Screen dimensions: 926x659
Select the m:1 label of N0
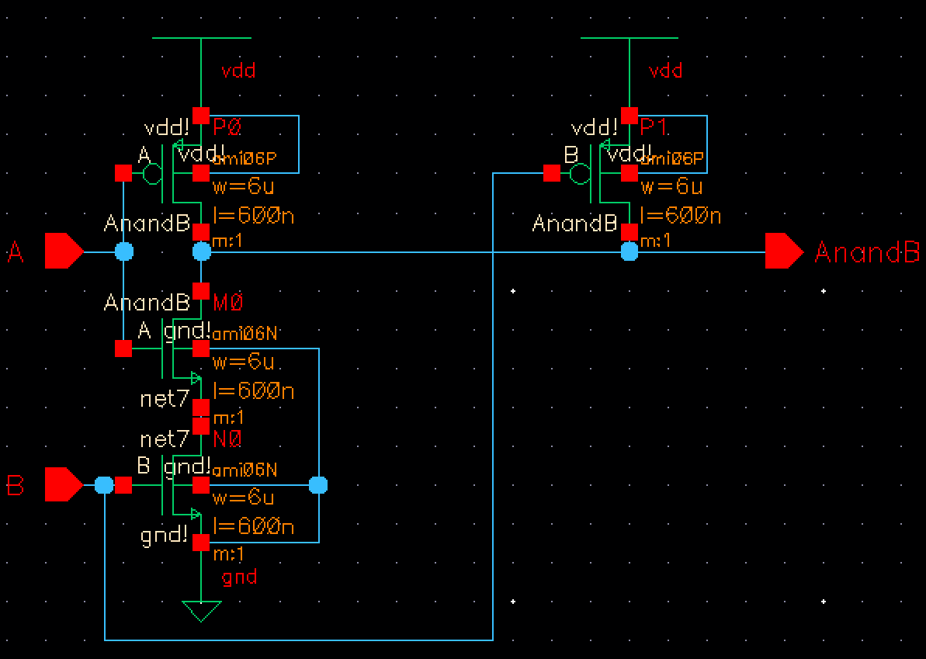click(x=228, y=554)
